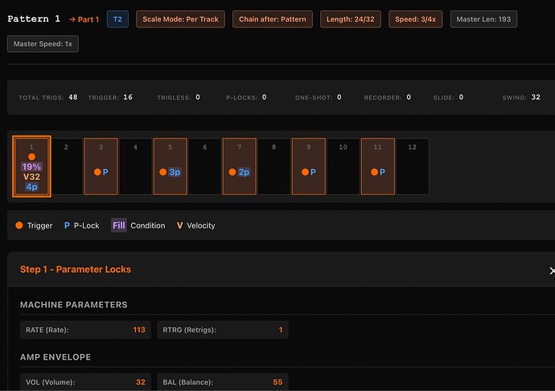Open the Speed: 3/4x option
The image size is (555, 391).
click(x=416, y=19)
